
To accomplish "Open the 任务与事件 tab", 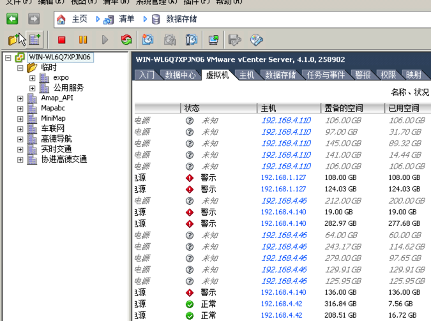I will click(x=326, y=75).
